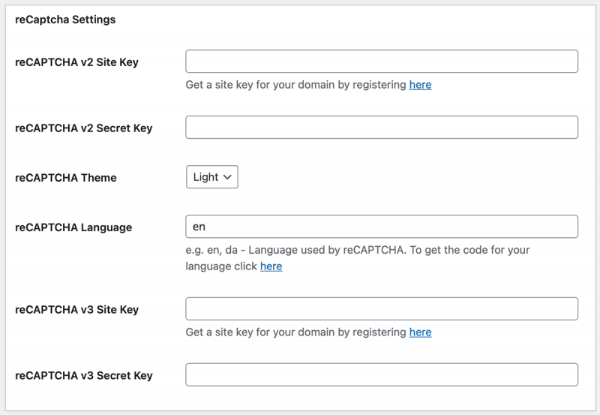600x415 pixels.
Task: Click the 'reCAPTCHA Language' label
Action: (x=73, y=227)
